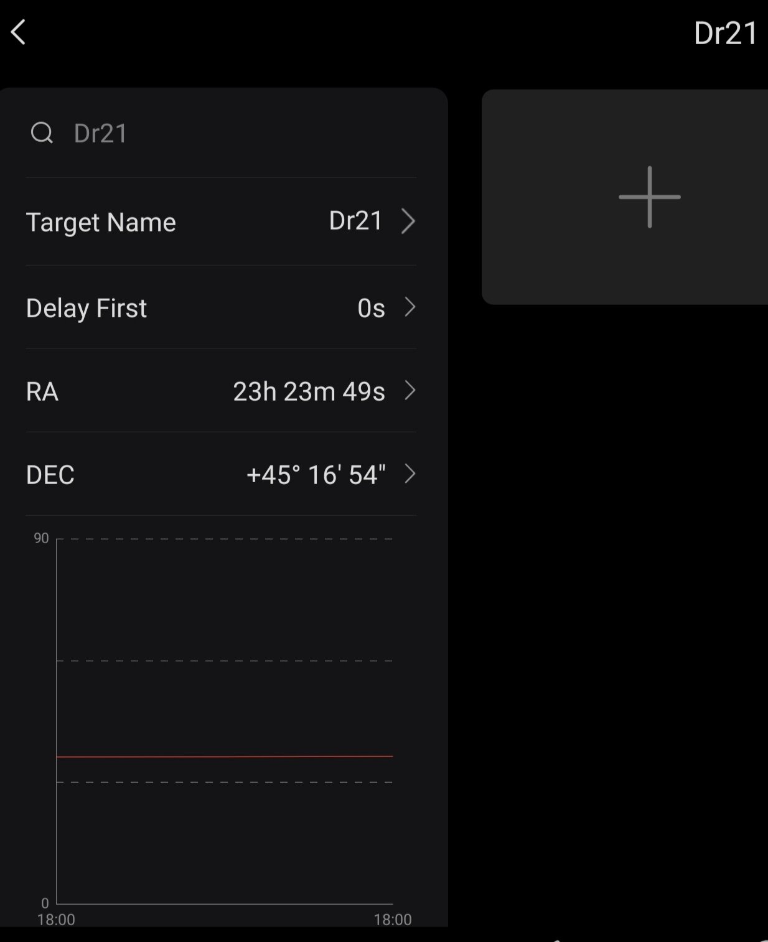Viewport: 768px width, 942px height.
Task: Tap the Dr21 target name value
Action: (x=355, y=221)
